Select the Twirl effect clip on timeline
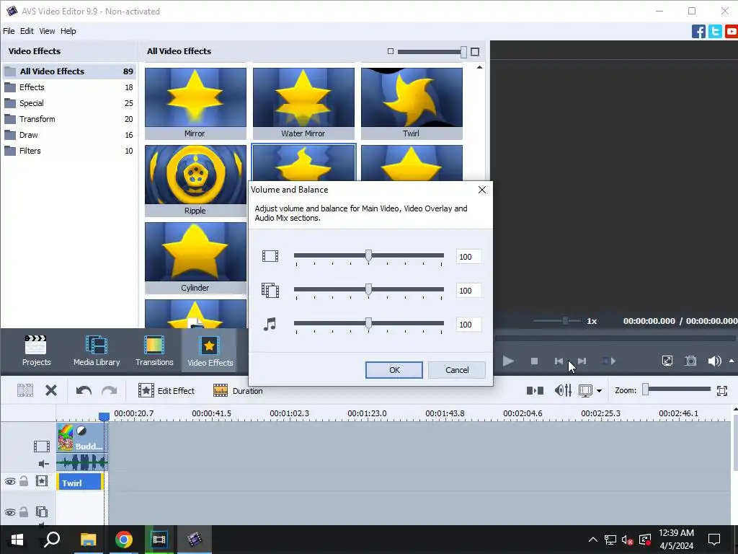 (79, 483)
